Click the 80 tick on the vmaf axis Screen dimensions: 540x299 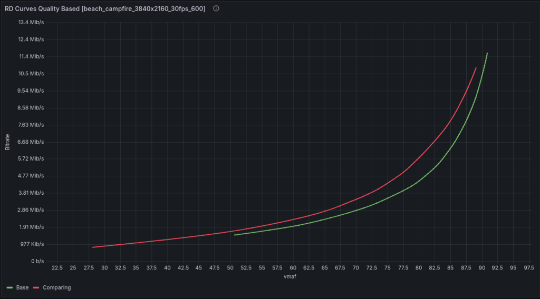419,268
